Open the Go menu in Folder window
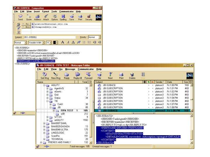The height and width of the screenshot is (157, 210). point(61,69)
